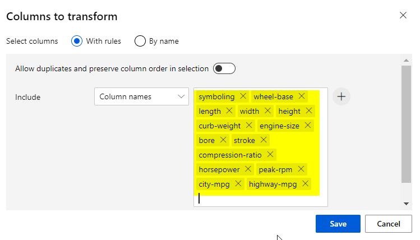Remove the engine-size column tag

pyautogui.click(x=308, y=126)
